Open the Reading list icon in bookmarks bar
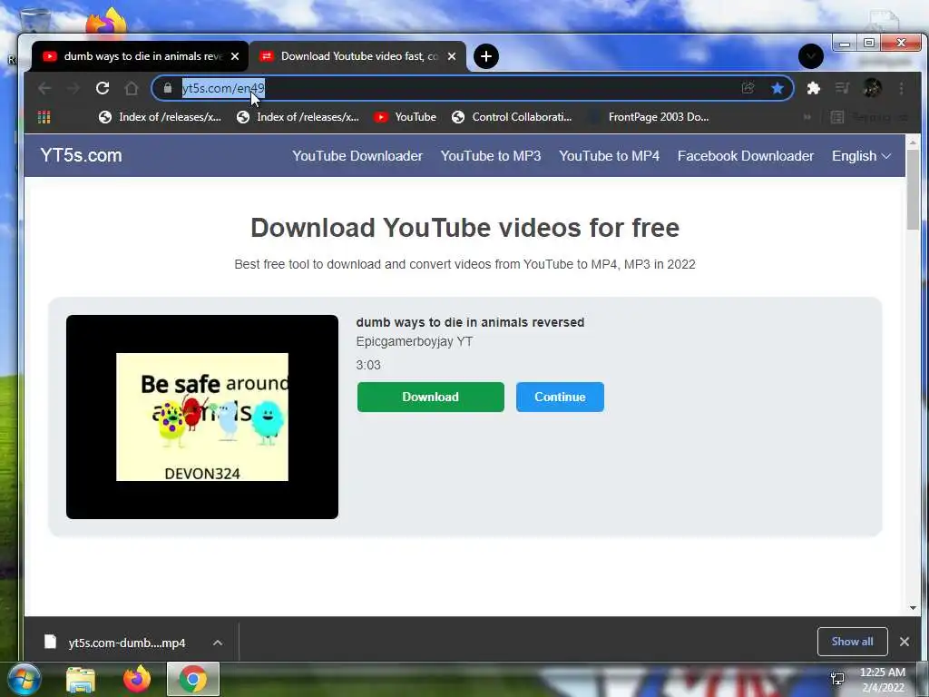 point(836,117)
